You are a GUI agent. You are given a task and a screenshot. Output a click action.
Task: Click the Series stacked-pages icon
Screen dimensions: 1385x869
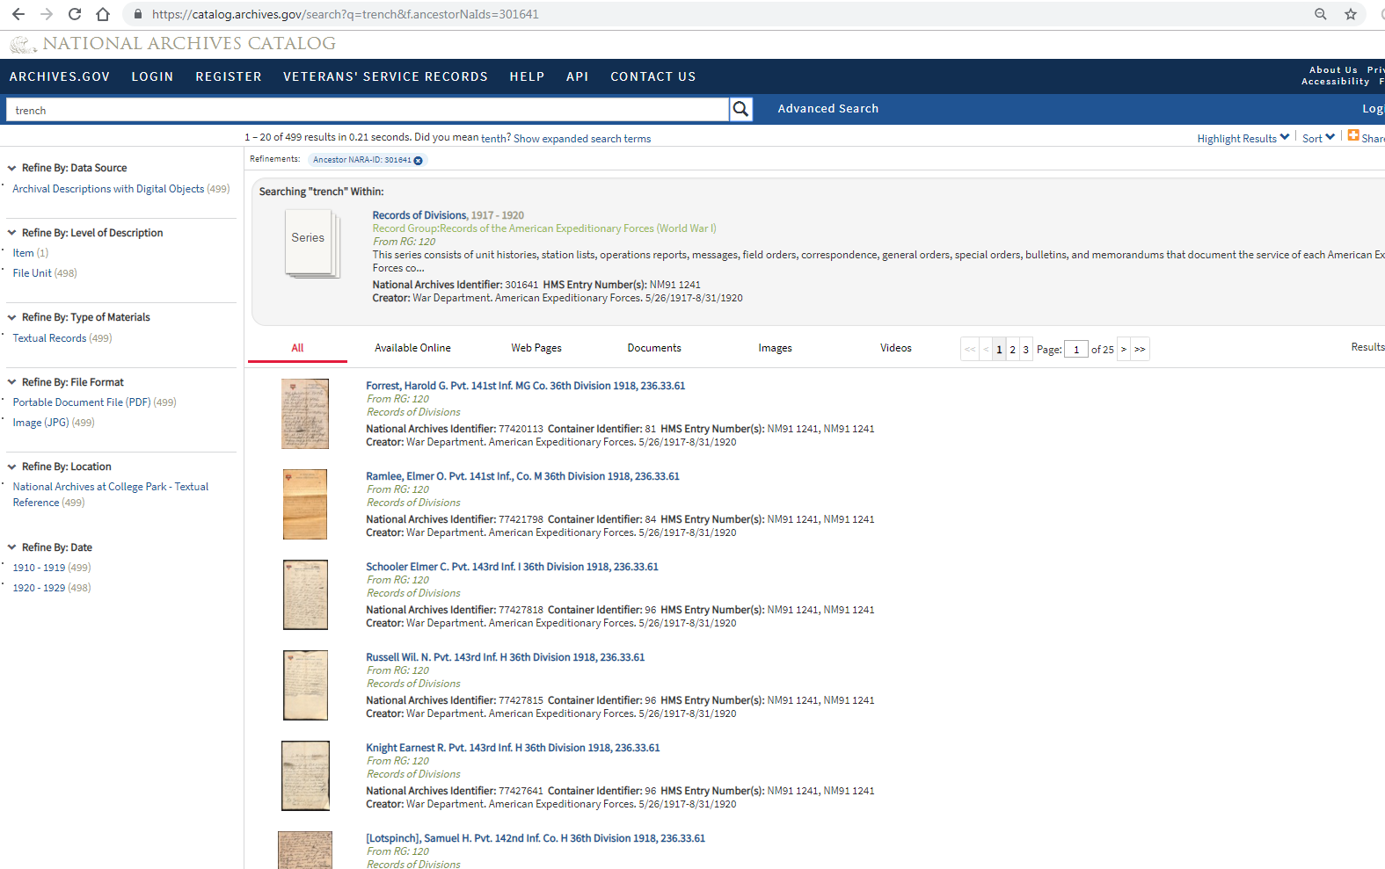click(x=311, y=244)
